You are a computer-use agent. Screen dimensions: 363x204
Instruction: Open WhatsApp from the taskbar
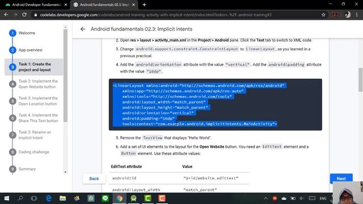[91, 198]
